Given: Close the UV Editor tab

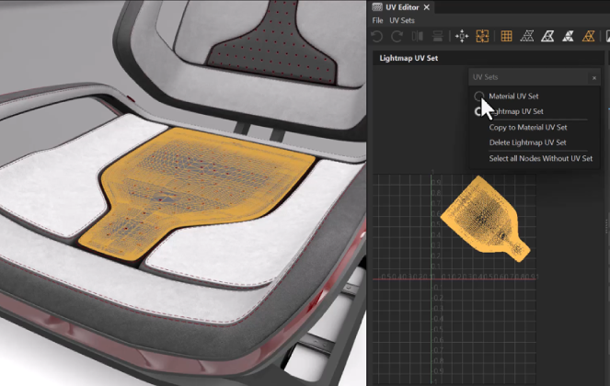Looking at the screenshot, I should click(x=426, y=7).
